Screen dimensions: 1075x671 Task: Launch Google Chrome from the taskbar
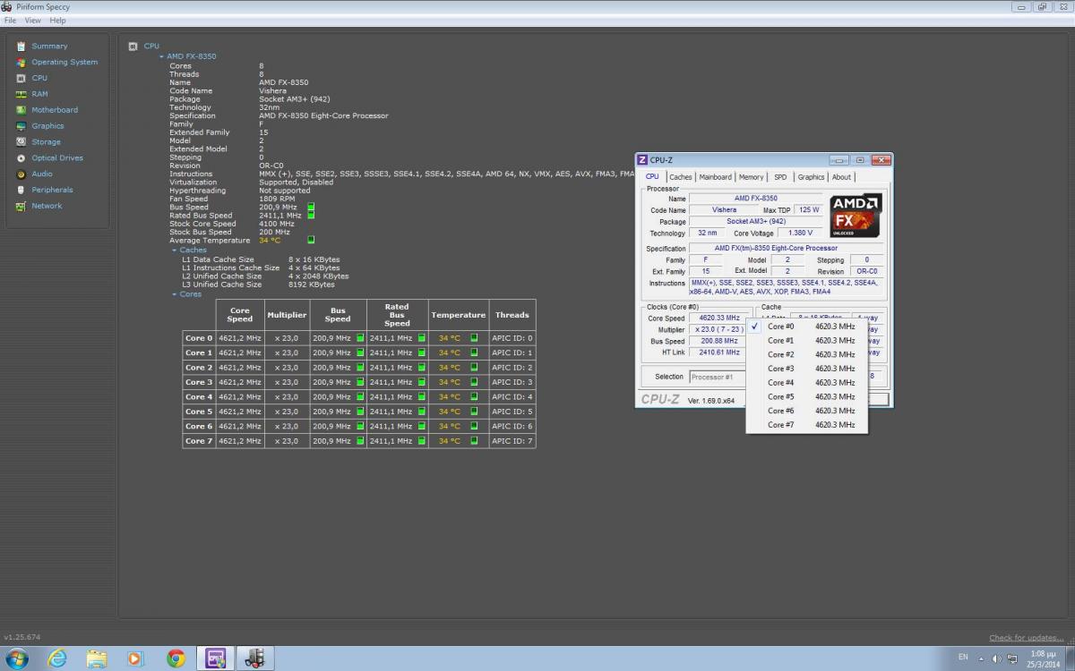(x=176, y=658)
